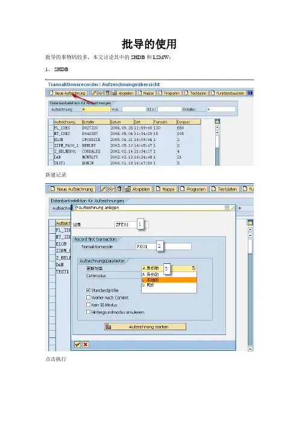Click green checkmark confirm icon in dialog
The height and width of the screenshot is (423, 299).
[x=77, y=344]
